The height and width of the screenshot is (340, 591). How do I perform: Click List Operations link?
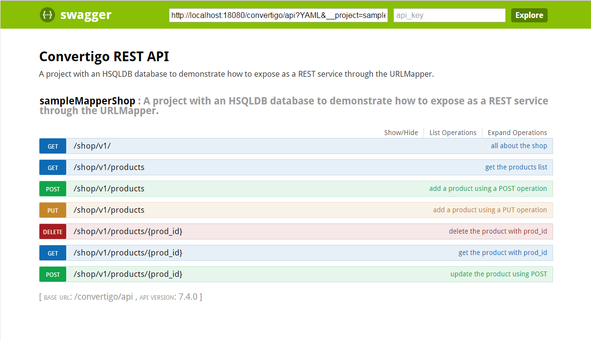(453, 133)
